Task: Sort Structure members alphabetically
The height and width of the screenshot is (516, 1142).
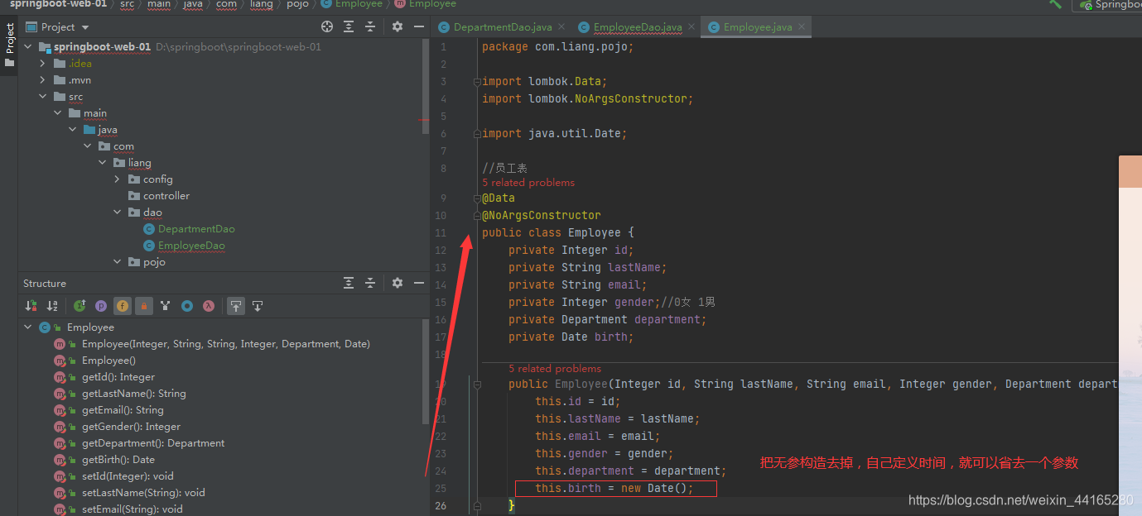Action: pos(52,306)
